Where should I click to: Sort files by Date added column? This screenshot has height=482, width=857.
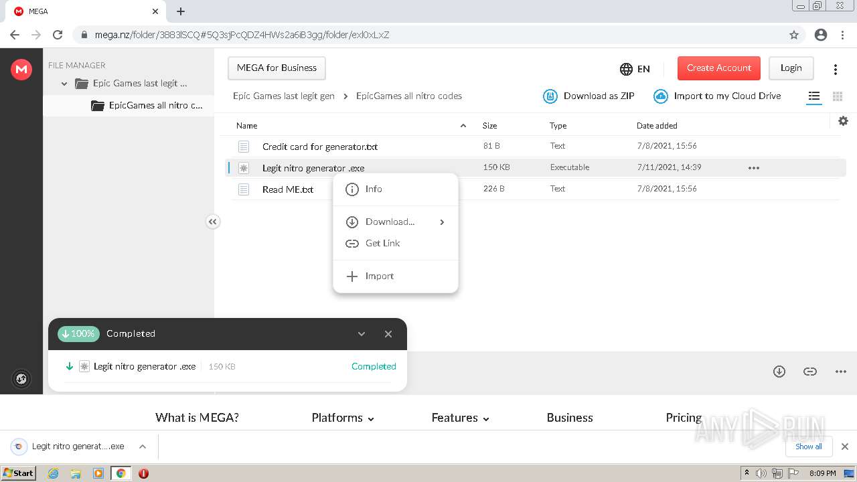coord(657,125)
